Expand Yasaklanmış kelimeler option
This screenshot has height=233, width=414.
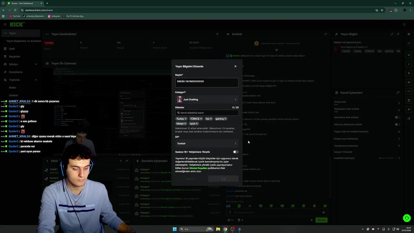tap(399, 146)
